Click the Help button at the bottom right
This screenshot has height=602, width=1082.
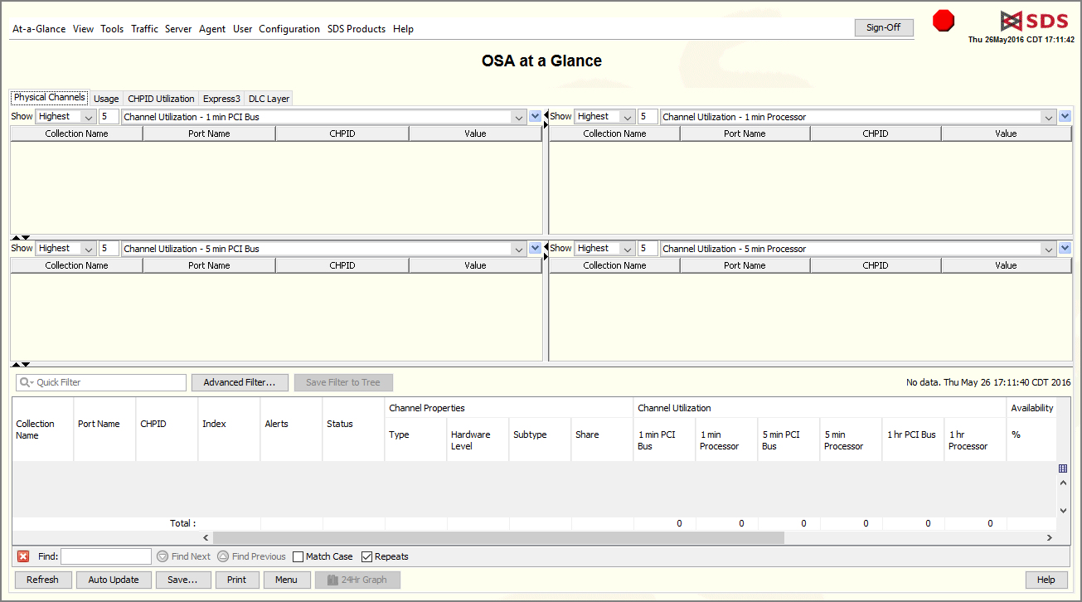1046,580
